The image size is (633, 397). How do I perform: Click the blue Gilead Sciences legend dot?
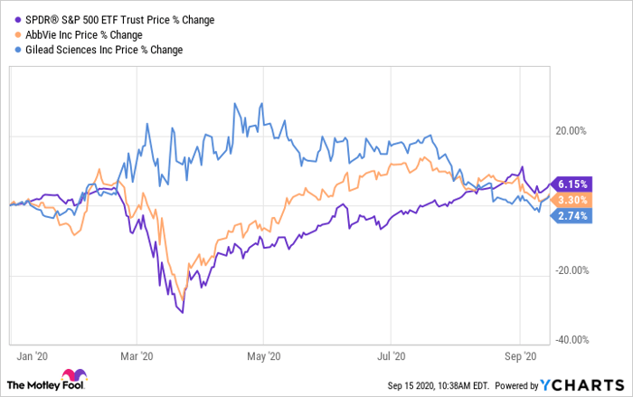point(9,50)
